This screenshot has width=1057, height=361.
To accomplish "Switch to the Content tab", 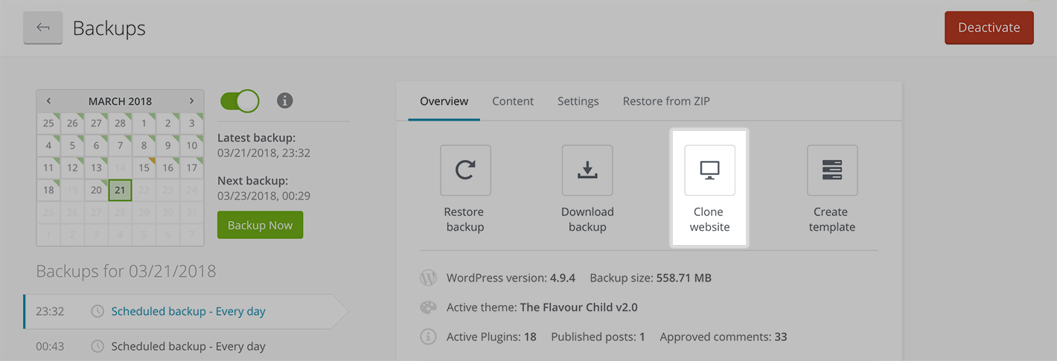I will (x=513, y=101).
